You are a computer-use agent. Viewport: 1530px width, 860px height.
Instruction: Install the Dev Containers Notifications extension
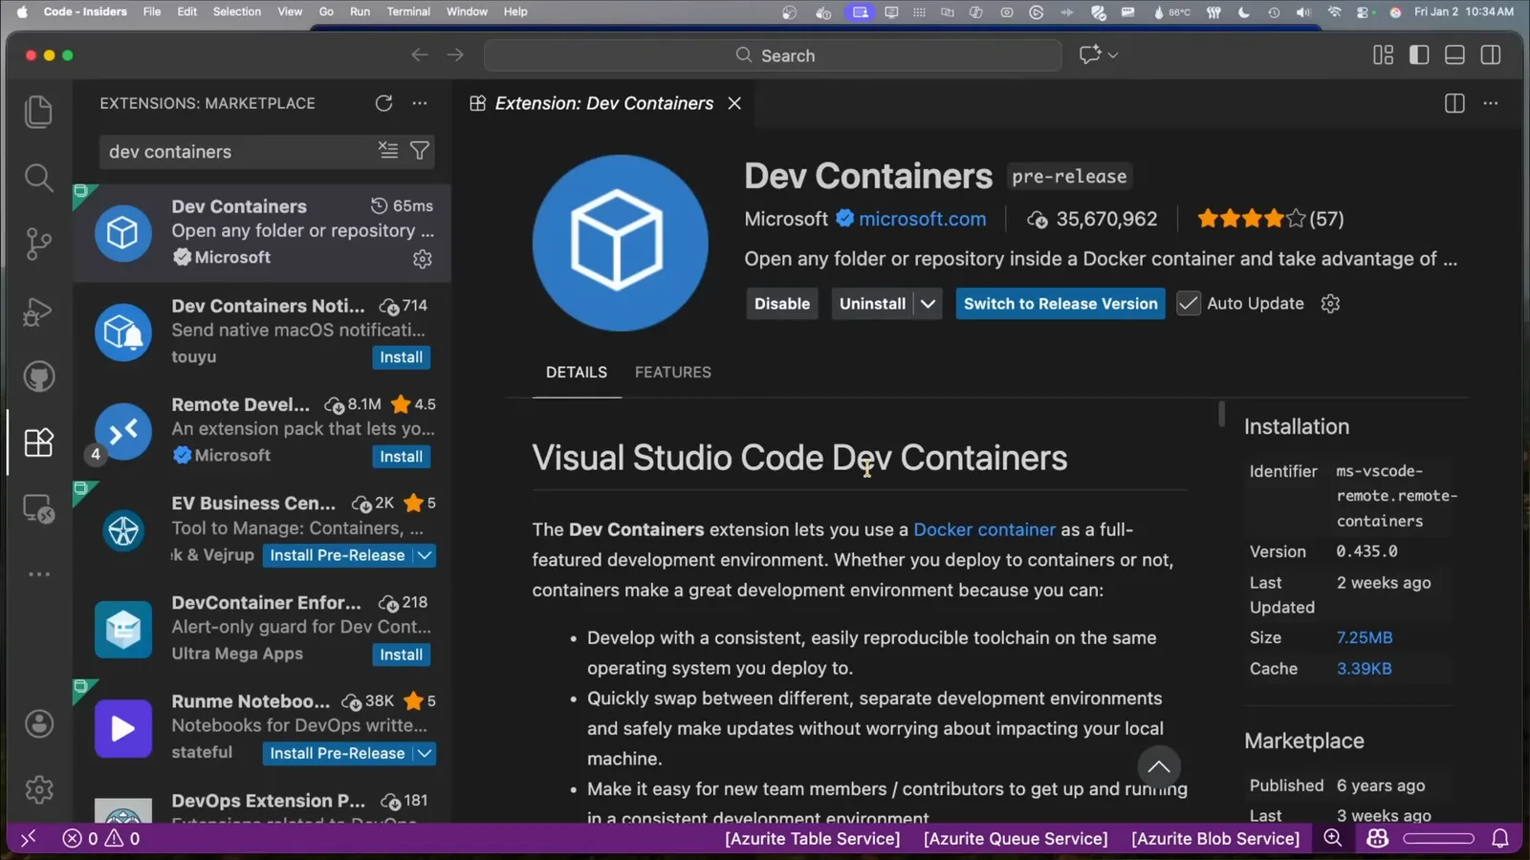[401, 357]
